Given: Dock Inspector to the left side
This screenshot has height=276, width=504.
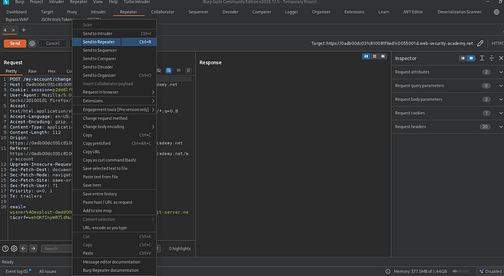Looking at the screenshot, I should [462, 58].
